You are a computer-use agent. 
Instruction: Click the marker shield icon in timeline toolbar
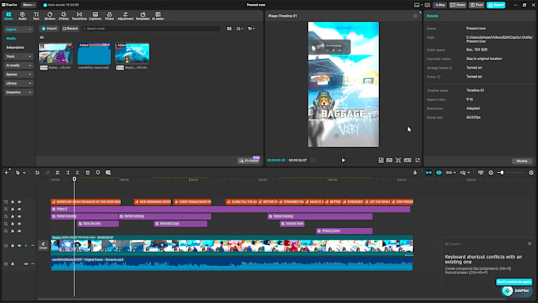click(98, 172)
